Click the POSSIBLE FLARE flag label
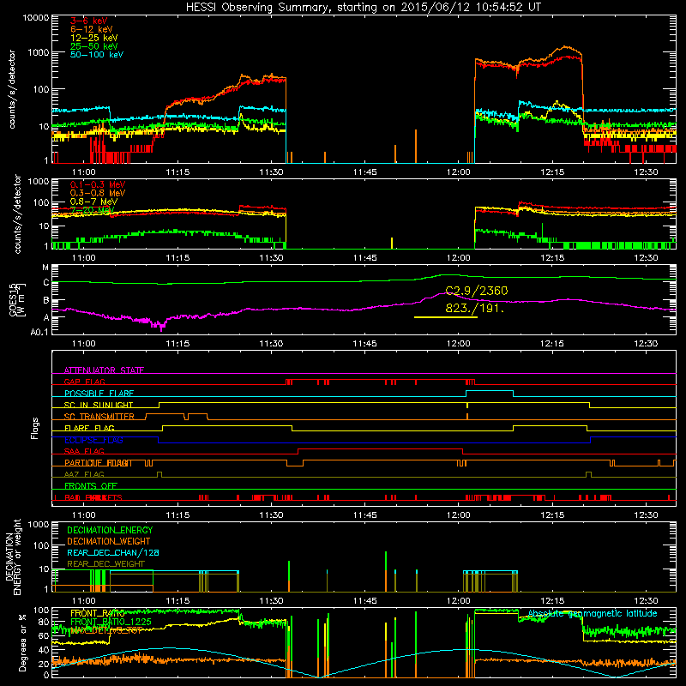This screenshot has height=686, width=686. coord(99,394)
